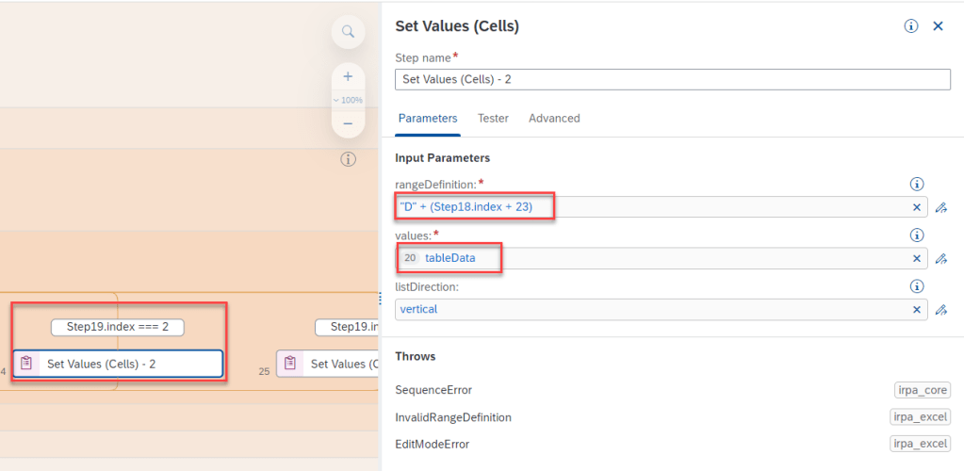Click the canvas search magnifier icon
Image resolution: width=964 pixels, height=471 pixels.
point(348,32)
